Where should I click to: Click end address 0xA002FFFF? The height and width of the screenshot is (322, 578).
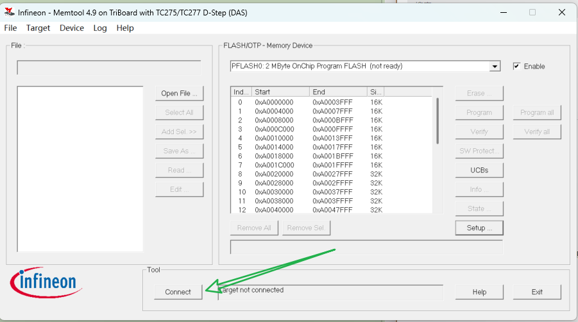332,183
